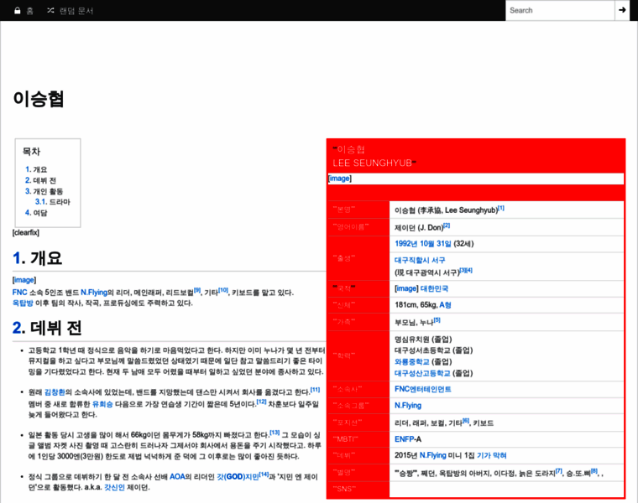The height and width of the screenshot is (503, 638).
Task: Open the N.Flying link in 소속그룹 row
Action: [408, 406]
